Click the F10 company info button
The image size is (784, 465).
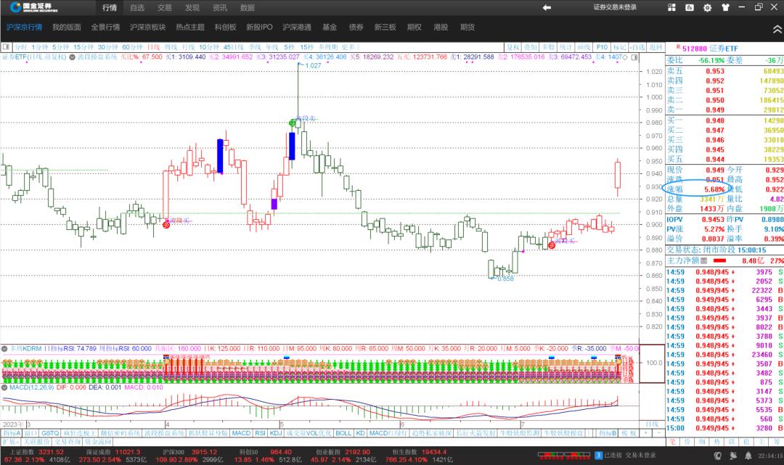[x=601, y=46]
